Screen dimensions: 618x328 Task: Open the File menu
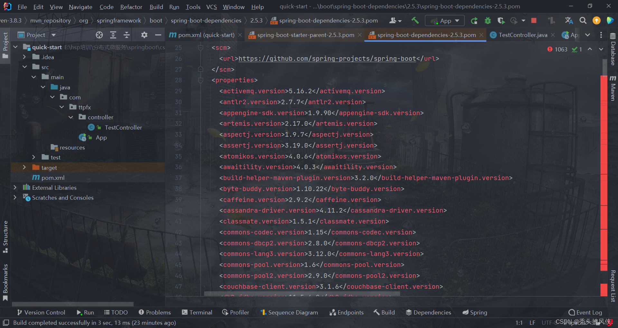(x=22, y=7)
